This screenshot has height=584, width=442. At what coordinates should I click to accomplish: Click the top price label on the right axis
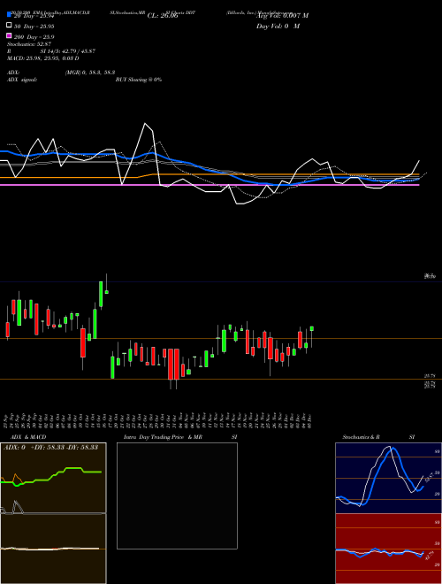pos(431,276)
